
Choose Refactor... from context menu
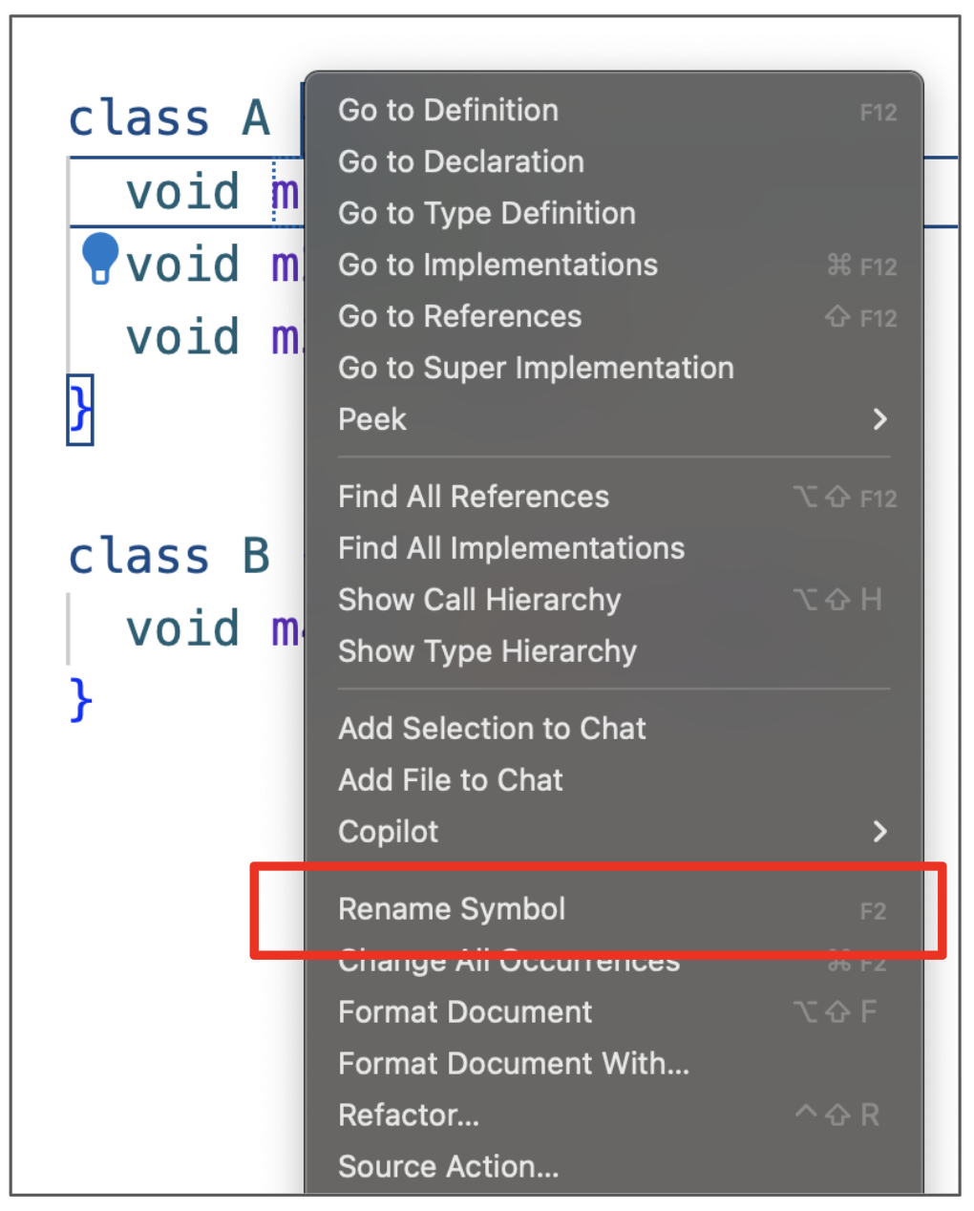(x=409, y=1116)
